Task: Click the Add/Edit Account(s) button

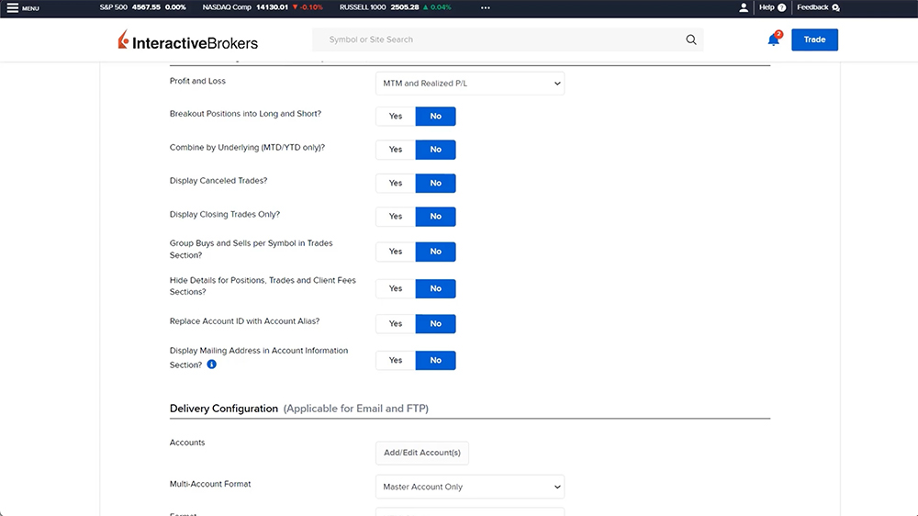Action: click(x=422, y=453)
